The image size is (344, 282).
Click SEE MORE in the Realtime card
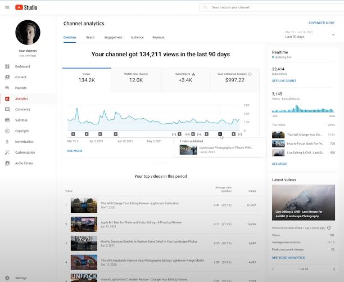279,164
